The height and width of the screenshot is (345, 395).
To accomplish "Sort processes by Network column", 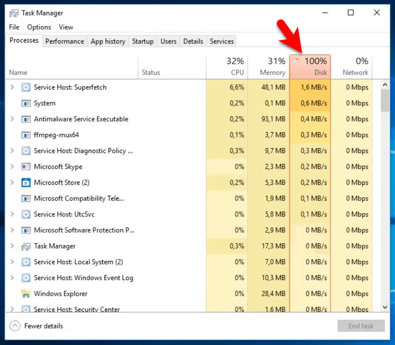I will tap(351, 67).
